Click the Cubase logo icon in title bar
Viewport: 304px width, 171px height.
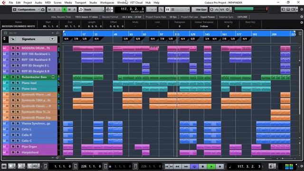click(3, 3)
